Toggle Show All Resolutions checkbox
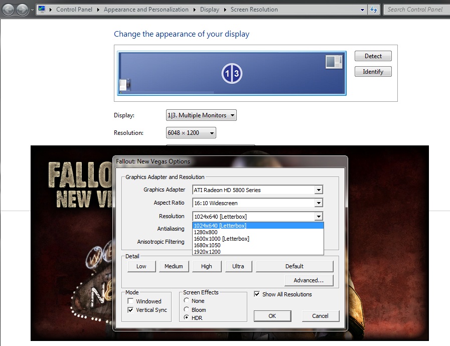 [257, 294]
